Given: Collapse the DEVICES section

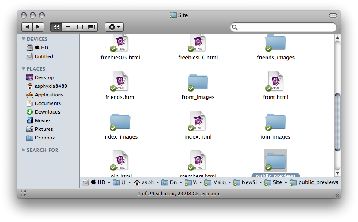Looking at the screenshot, I should point(23,39).
